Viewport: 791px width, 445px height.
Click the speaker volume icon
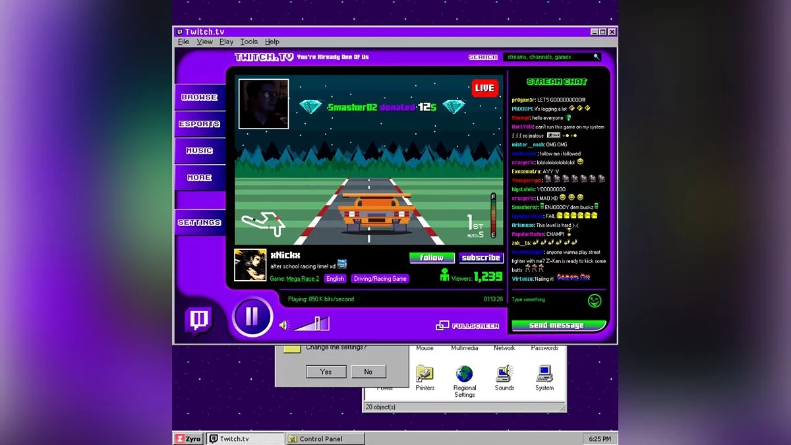coord(284,325)
